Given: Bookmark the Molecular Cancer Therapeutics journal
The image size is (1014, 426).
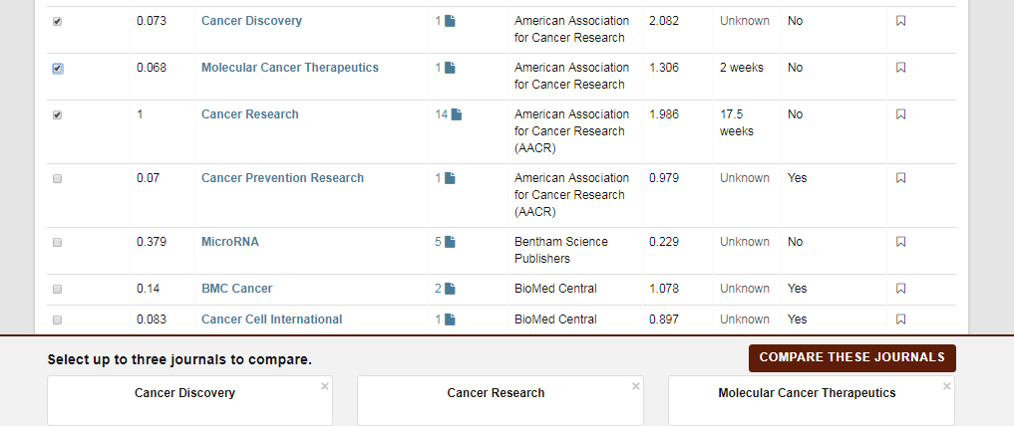Looking at the screenshot, I should [900, 68].
